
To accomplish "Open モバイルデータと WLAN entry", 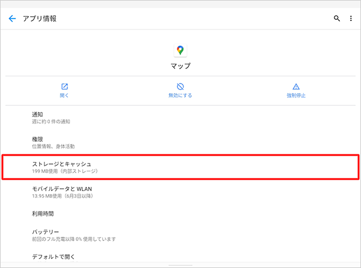I will [x=61, y=192].
